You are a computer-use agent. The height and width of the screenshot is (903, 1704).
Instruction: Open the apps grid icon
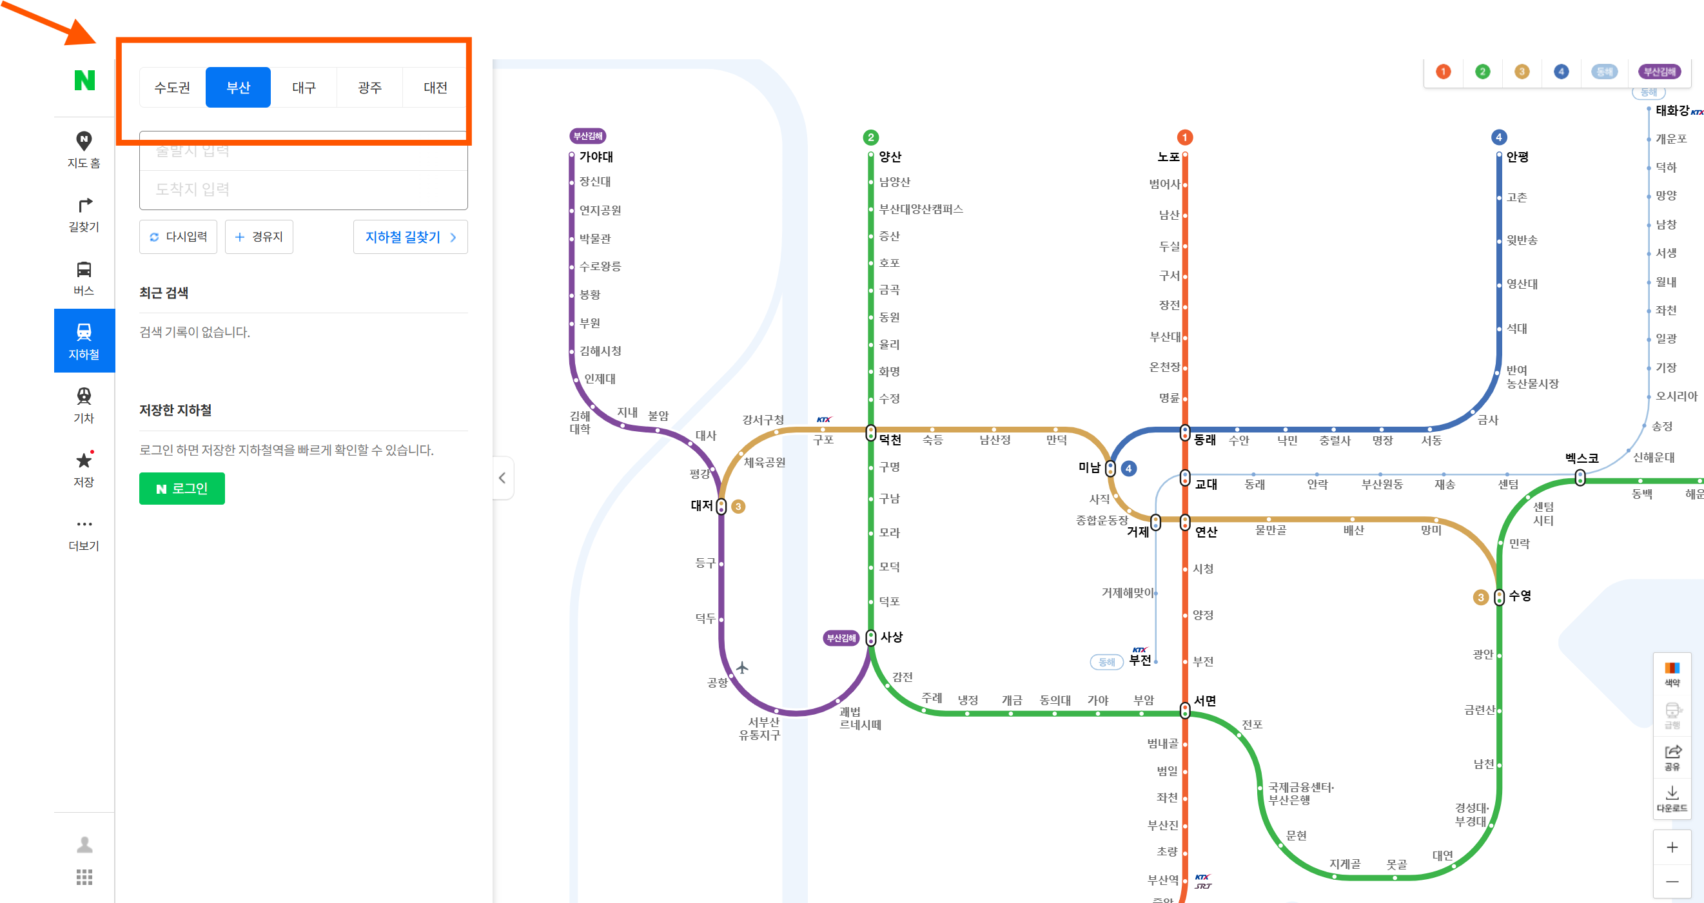[x=84, y=877]
